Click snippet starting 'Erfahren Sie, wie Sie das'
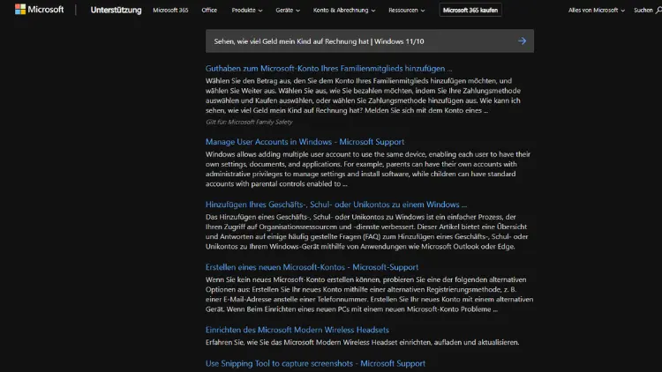662x372 pixels. click(x=362, y=342)
